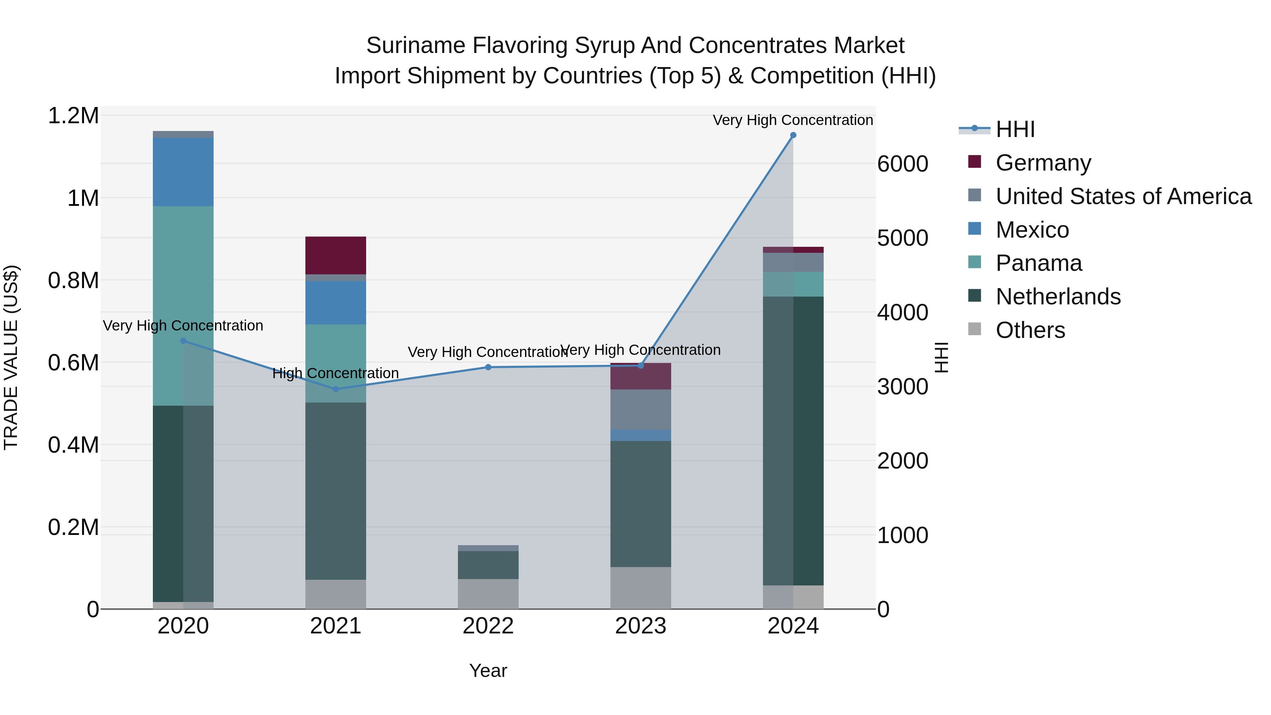Toggle the Germany legend entry
The height and width of the screenshot is (715, 1271).
(x=1030, y=162)
